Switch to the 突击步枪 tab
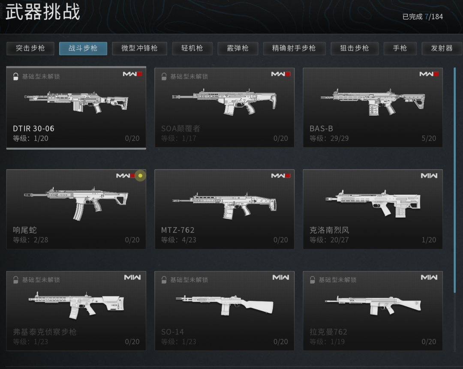The image size is (463, 369). point(30,48)
